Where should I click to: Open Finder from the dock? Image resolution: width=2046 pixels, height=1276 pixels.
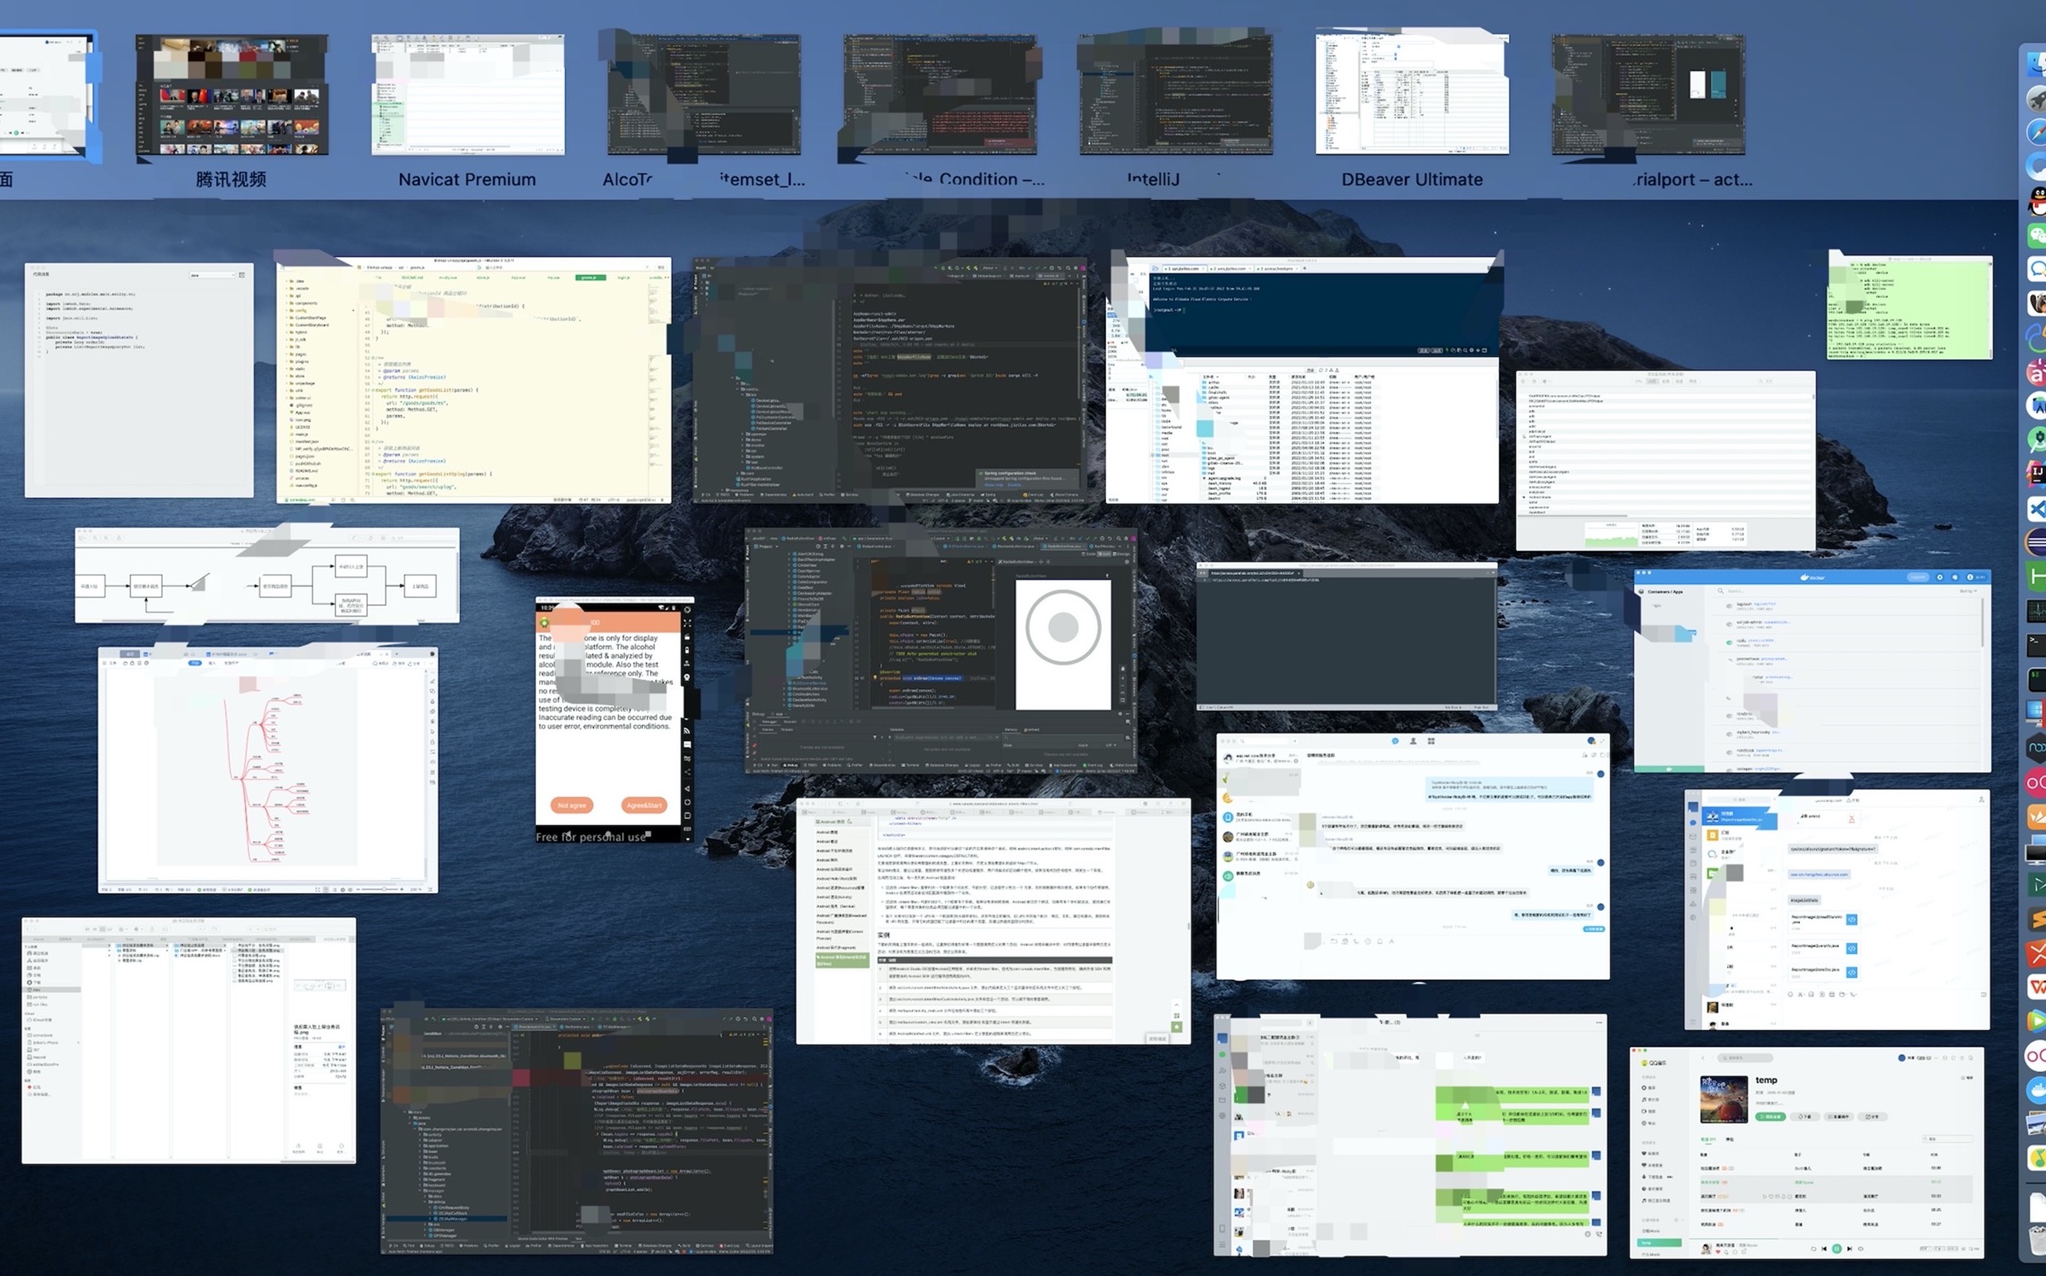pos(2037,64)
